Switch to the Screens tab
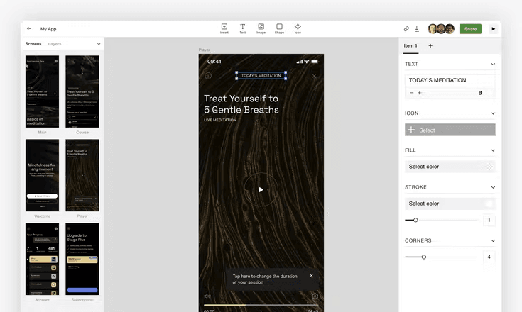This screenshot has height=312, width=522. pyautogui.click(x=33, y=44)
